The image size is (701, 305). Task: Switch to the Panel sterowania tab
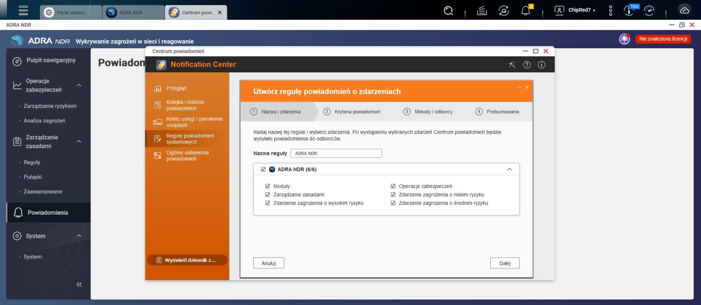[71, 13]
